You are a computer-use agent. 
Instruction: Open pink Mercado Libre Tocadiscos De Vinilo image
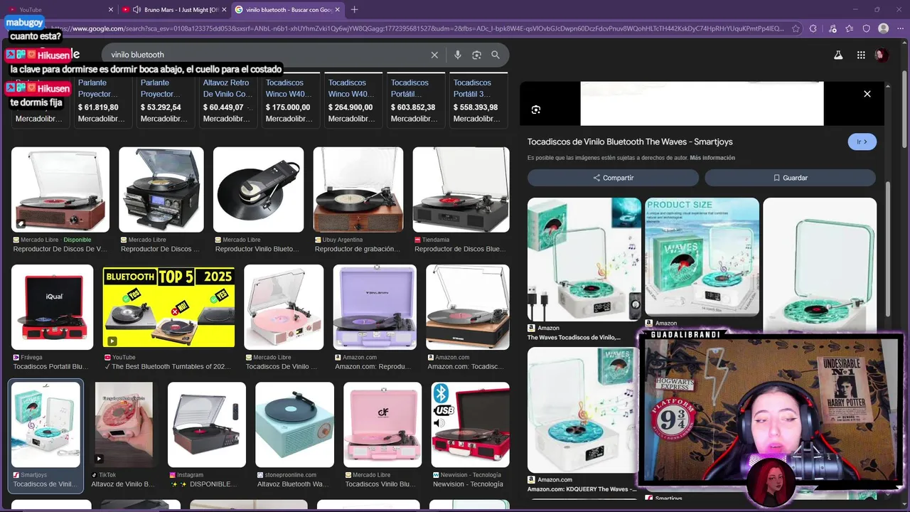point(284,307)
